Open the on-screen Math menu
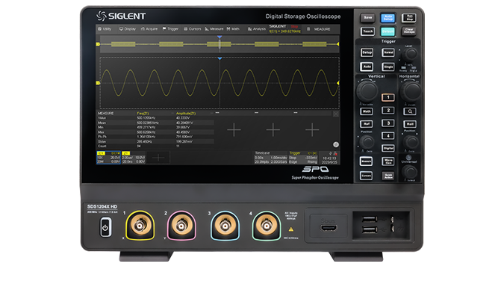This screenshot has width=504, height=284. [233, 29]
